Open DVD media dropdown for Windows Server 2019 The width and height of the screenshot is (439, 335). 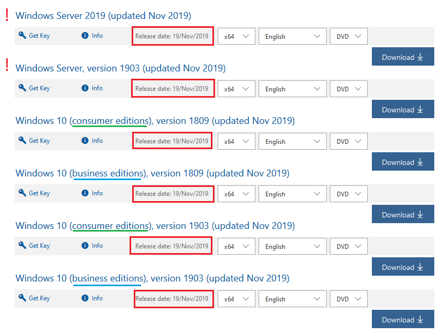(x=349, y=36)
